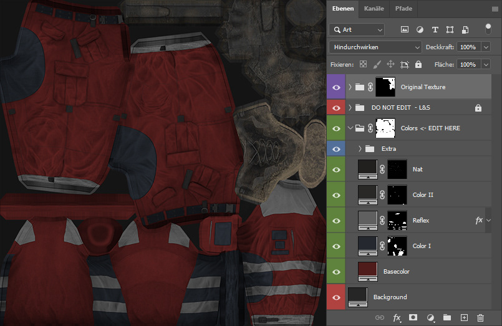Click Color I dark blue fill swatch
This screenshot has height=326, width=502.
click(367, 246)
